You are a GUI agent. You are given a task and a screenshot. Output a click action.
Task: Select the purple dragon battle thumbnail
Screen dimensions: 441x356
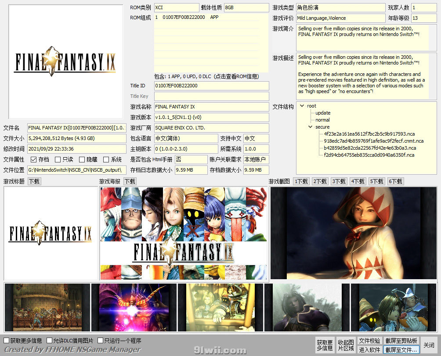pos(134,307)
